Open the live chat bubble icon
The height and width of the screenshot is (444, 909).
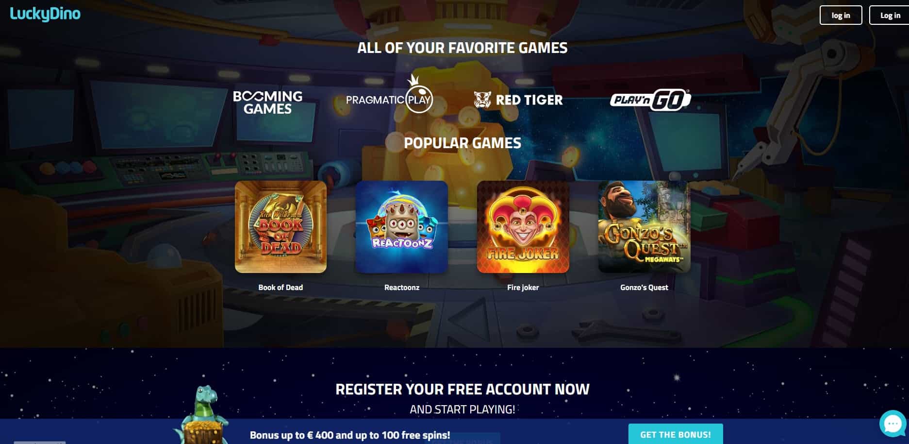(x=893, y=424)
